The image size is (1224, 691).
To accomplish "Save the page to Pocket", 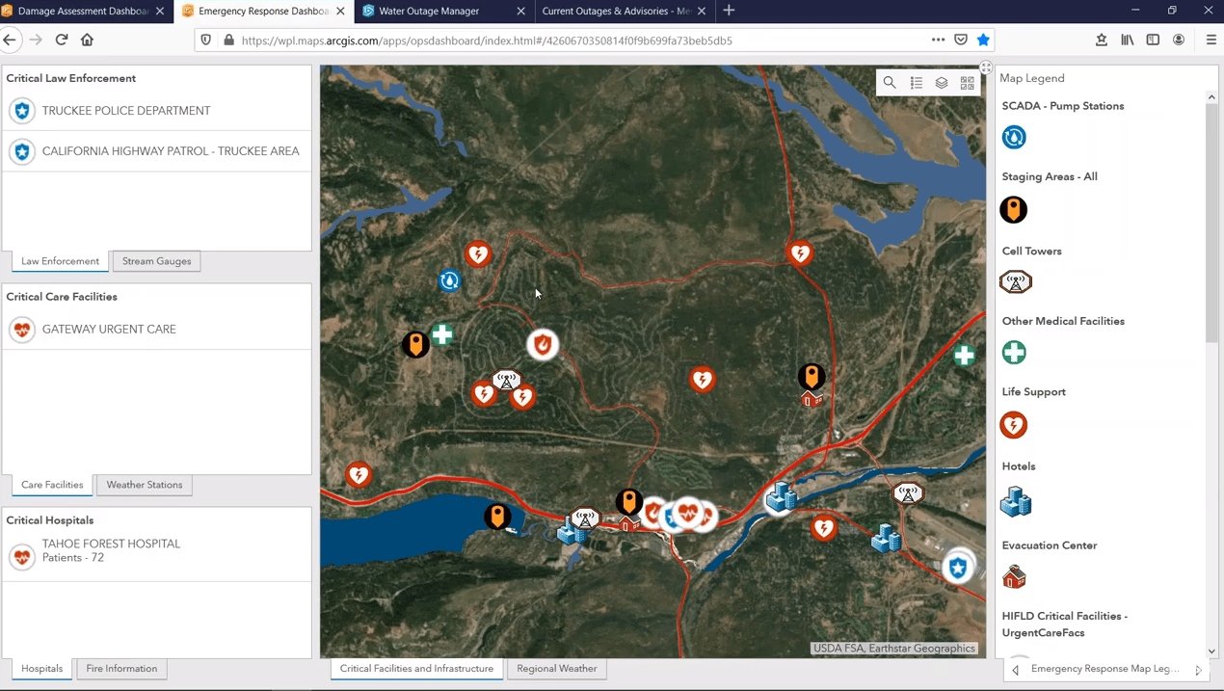I will 961,40.
